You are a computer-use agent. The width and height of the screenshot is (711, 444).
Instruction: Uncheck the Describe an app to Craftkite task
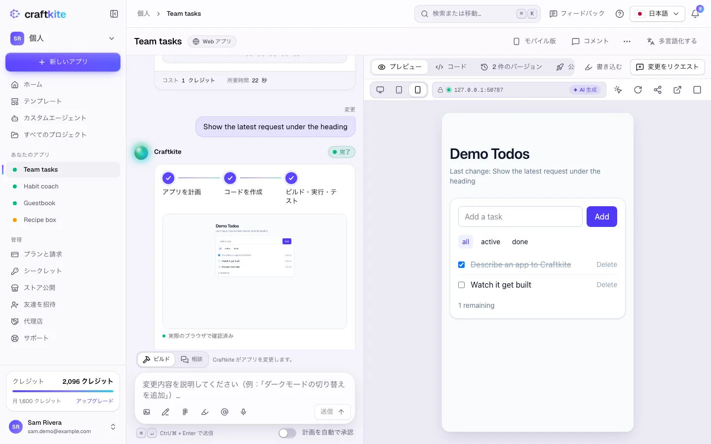462,265
